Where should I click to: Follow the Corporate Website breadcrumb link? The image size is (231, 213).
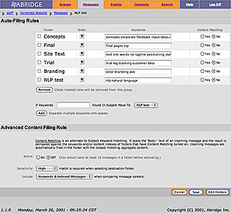click(x=33, y=13)
